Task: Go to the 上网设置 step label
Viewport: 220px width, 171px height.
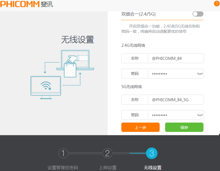Action: point(107,168)
